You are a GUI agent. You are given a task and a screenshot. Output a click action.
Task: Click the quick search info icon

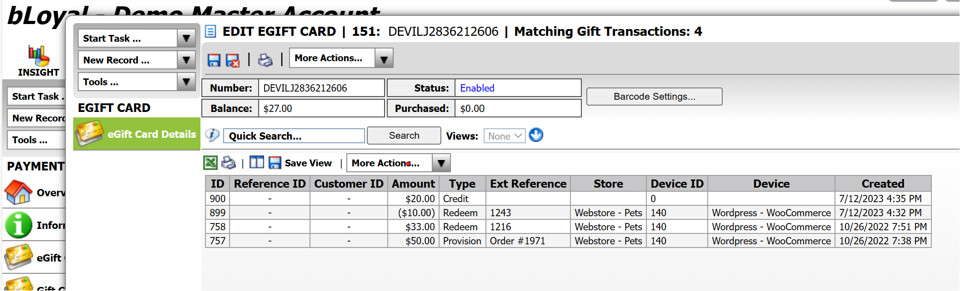pos(212,135)
